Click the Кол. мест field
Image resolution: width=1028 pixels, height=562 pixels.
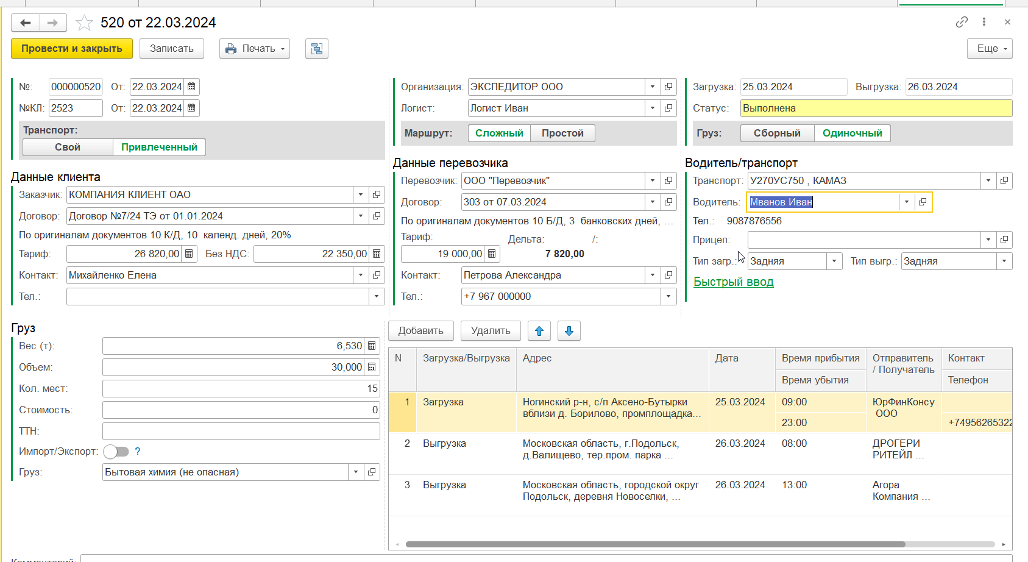coord(241,388)
